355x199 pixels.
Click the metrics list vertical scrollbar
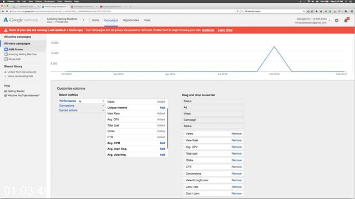click(x=168, y=128)
